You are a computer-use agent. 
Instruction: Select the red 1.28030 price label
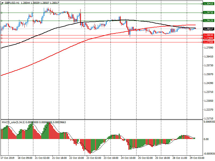(x=209, y=35)
